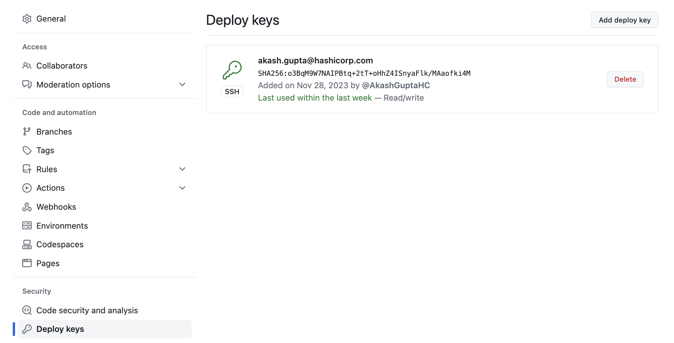Go to Code security and analysis
The height and width of the screenshot is (343, 674).
click(x=87, y=310)
